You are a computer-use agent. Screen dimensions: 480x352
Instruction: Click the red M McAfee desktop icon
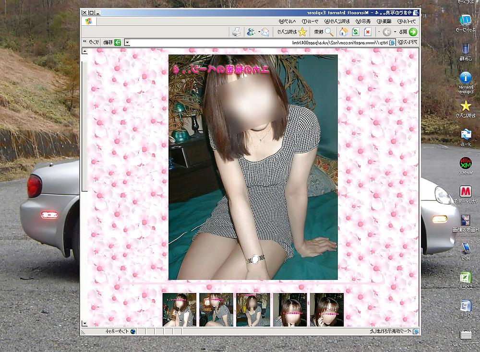[466, 191]
